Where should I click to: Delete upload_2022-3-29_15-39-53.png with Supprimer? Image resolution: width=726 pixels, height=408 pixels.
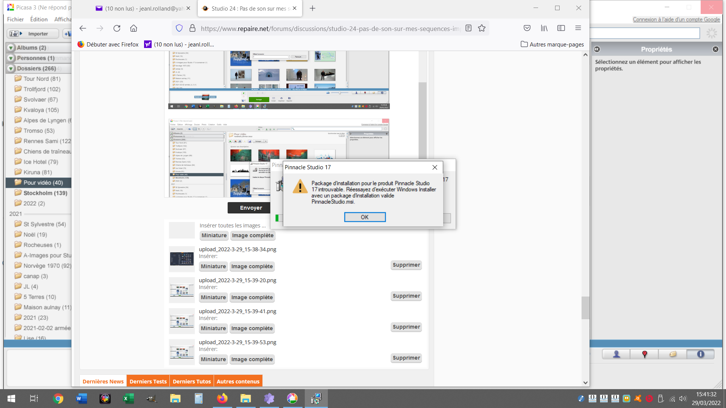pyautogui.click(x=406, y=358)
